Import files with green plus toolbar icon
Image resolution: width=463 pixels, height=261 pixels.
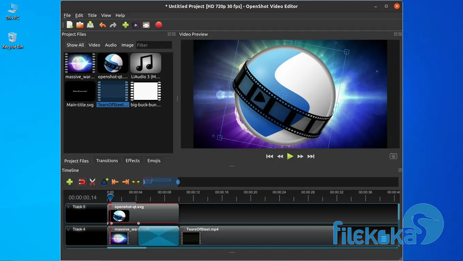point(125,25)
